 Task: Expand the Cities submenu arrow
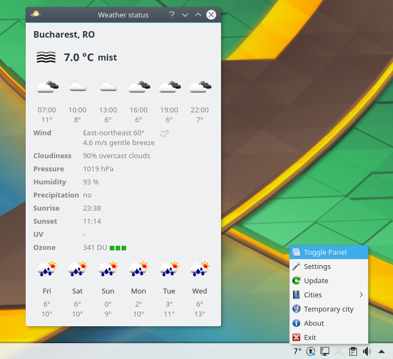click(361, 295)
